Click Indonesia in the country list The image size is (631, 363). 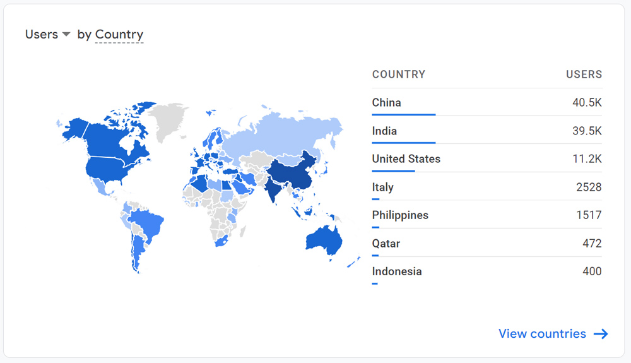397,271
